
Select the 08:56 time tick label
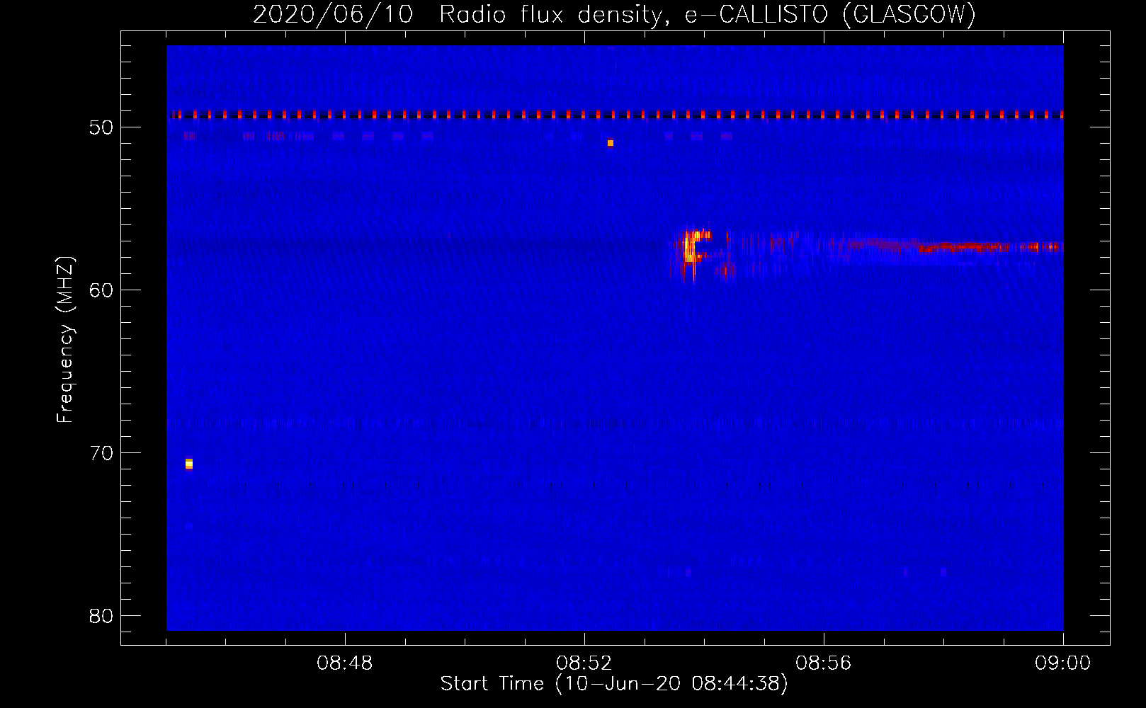point(824,663)
